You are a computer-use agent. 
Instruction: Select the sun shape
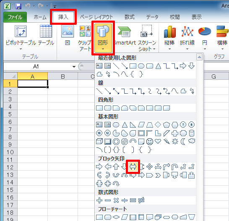[175, 142]
